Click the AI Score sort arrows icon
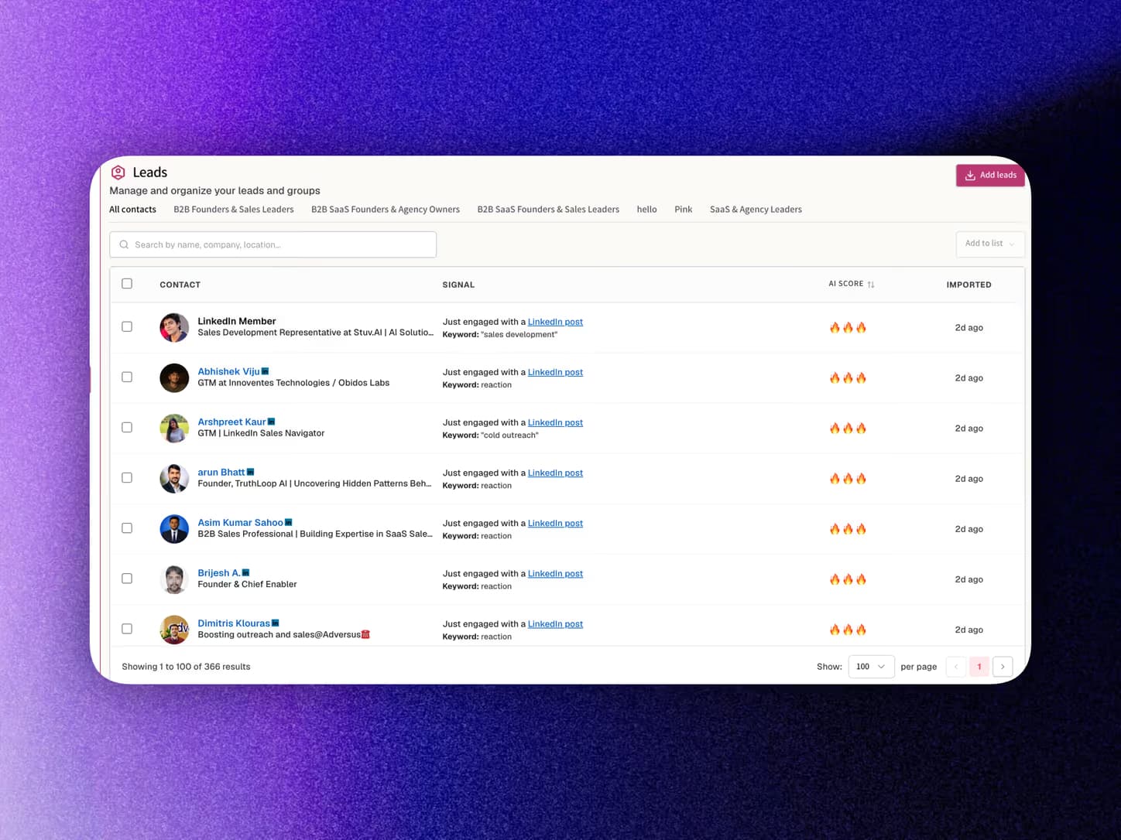This screenshot has height=840, width=1121. point(871,285)
